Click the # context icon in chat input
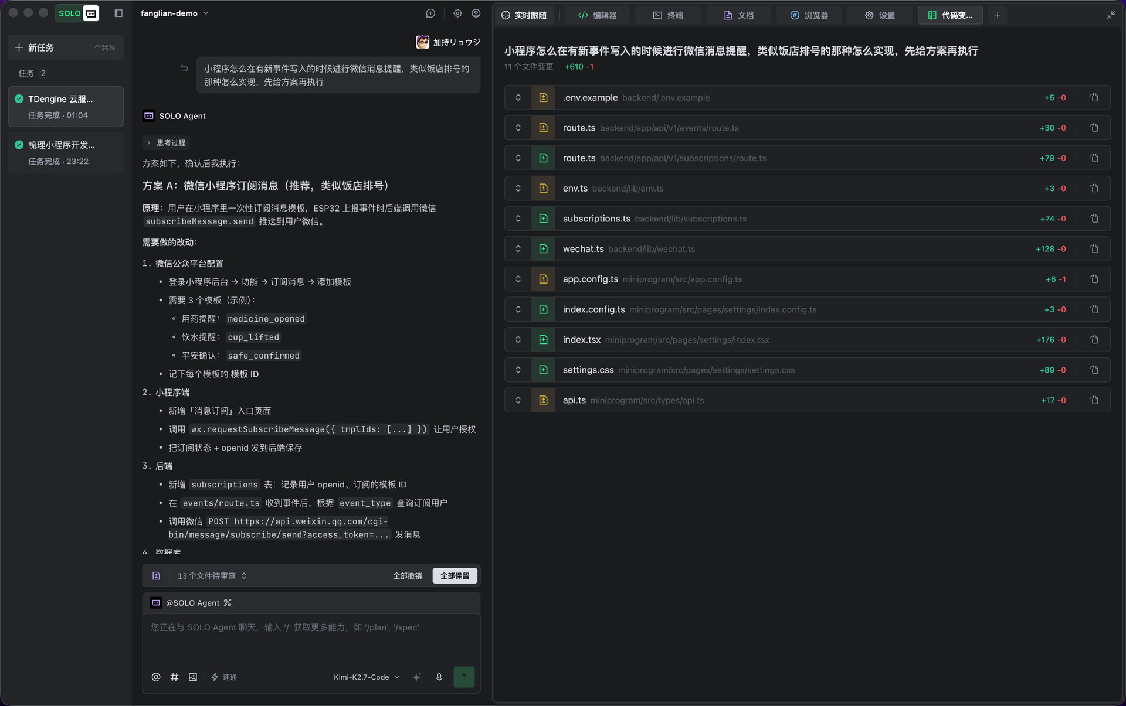Image resolution: width=1126 pixels, height=706 pixels. point(174,677)
